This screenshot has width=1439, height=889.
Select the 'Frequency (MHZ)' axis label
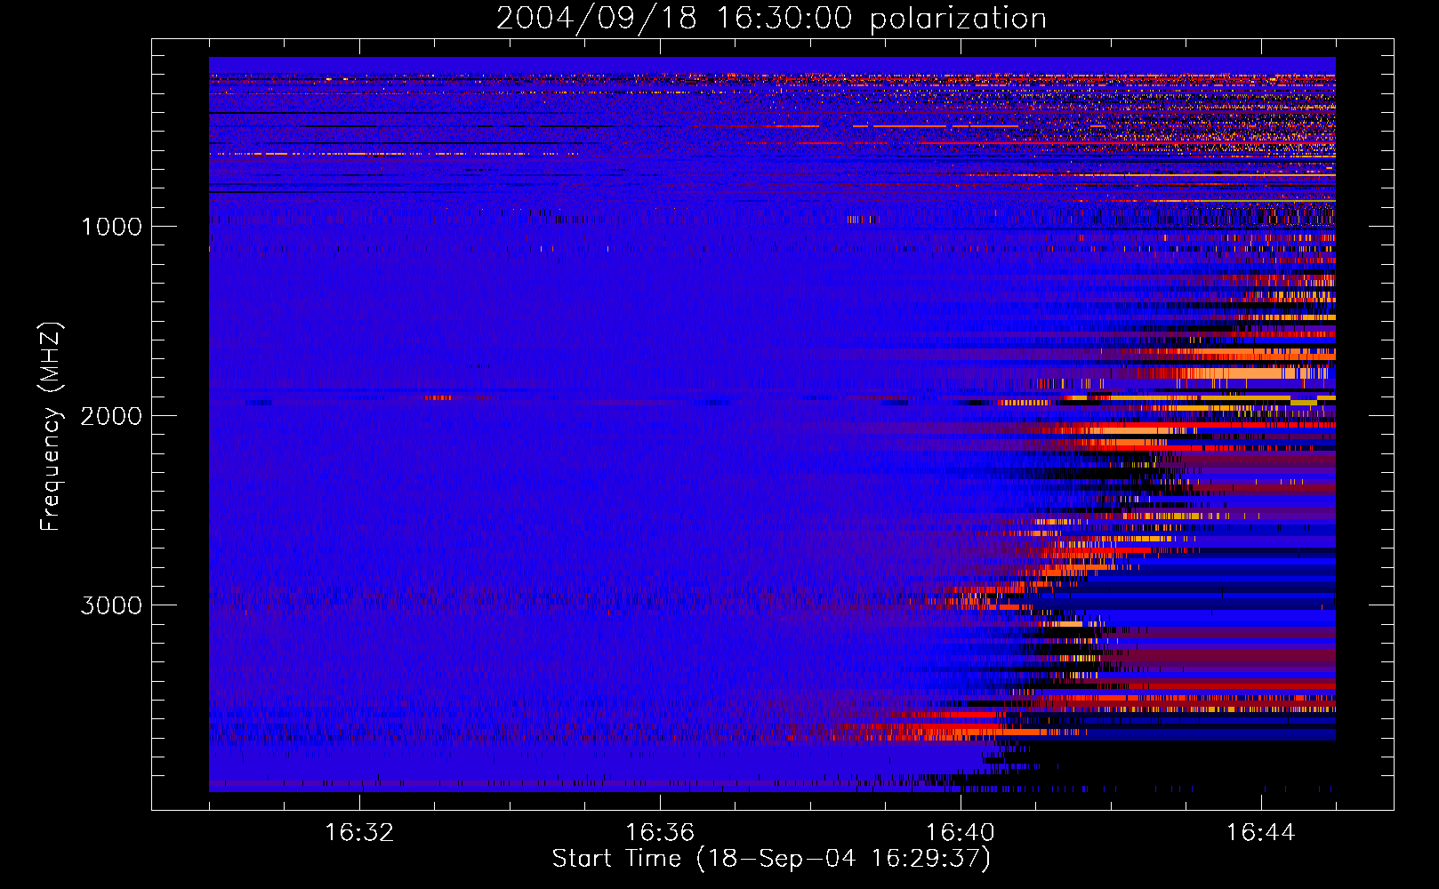[x=51, y=427]
